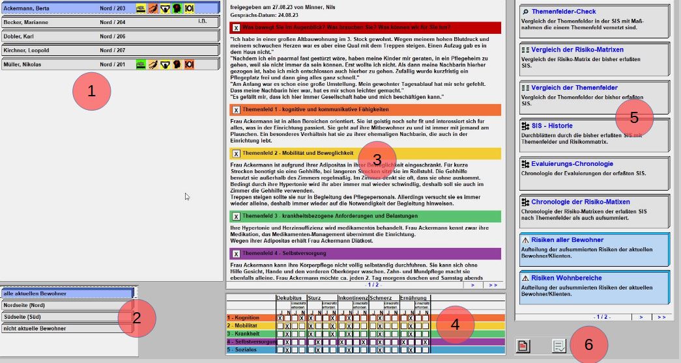This screenshot has height=363, width=681.
Task: Click Ackermann's Inkontinenz briefs icon
Action: click(165, 8)
